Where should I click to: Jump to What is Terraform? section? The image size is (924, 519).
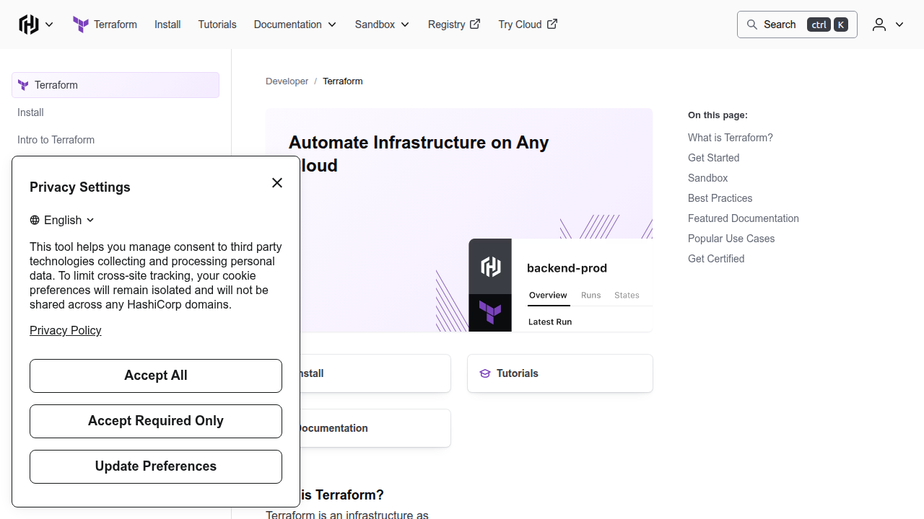pos(731,138)
